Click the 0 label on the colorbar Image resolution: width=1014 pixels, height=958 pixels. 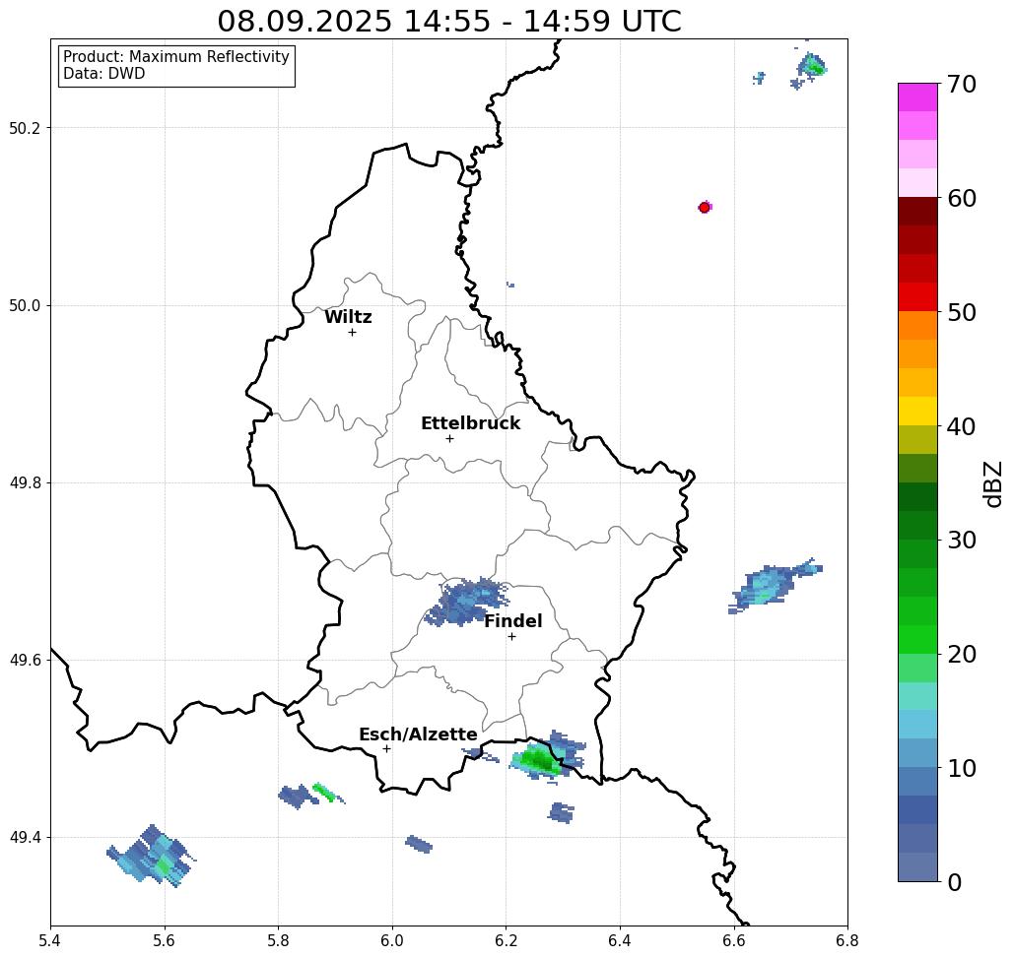pyautogui.click(x=955, y=882)
